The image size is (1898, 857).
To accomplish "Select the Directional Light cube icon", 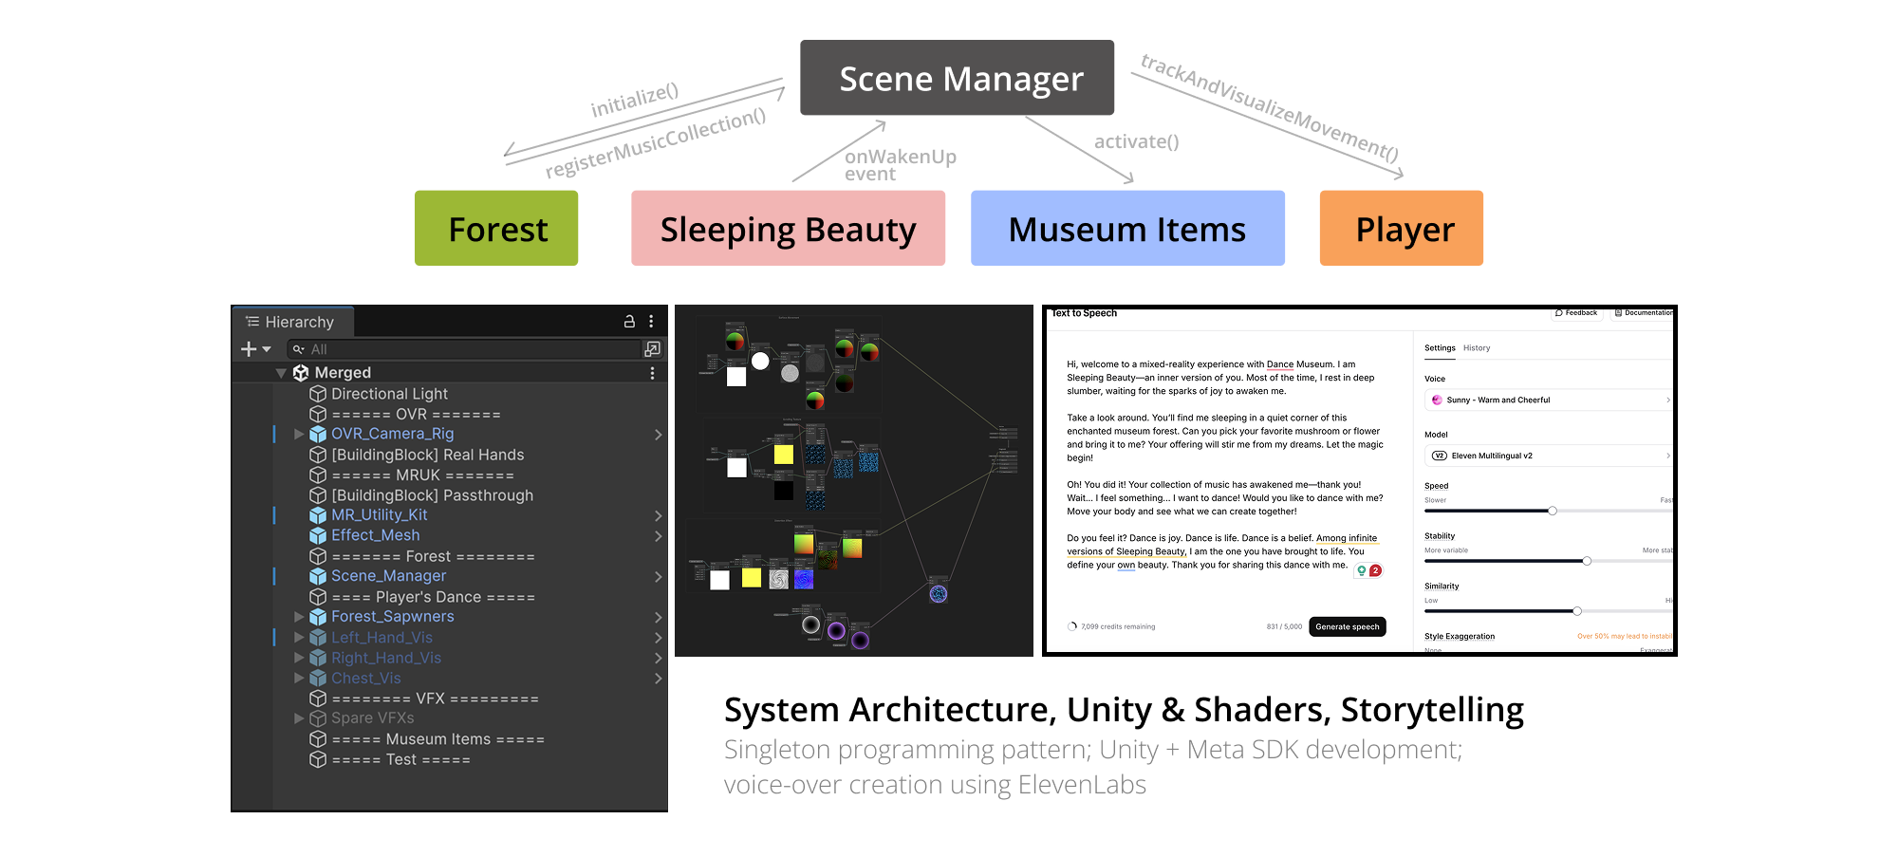I will pos(318,394).
